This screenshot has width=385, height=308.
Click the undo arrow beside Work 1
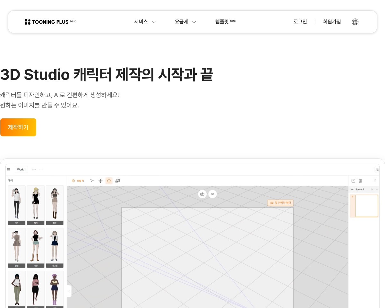pyautogui.click(x=34, y=169)
